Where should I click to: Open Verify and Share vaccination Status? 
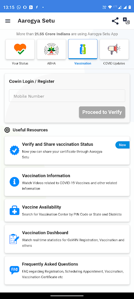point(67,151)
